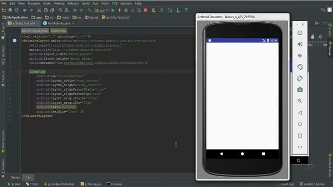Image resolution: width=333 pixels, height=187 pixels.
Task: Open the File menu
Action: (x=4, y=4)
